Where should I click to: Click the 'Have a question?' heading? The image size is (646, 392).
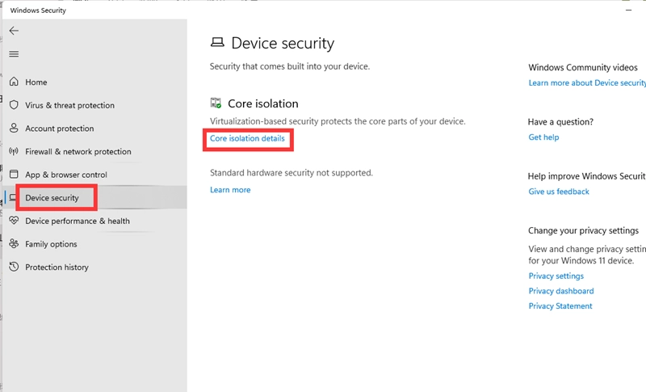click(560, 121)
